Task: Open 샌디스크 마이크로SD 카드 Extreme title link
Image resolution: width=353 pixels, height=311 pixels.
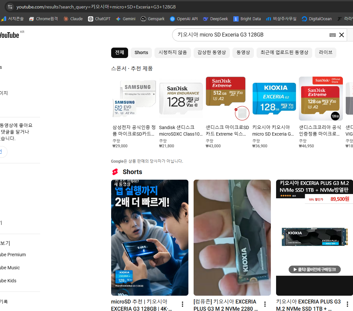Action: (x=228, y=131)
